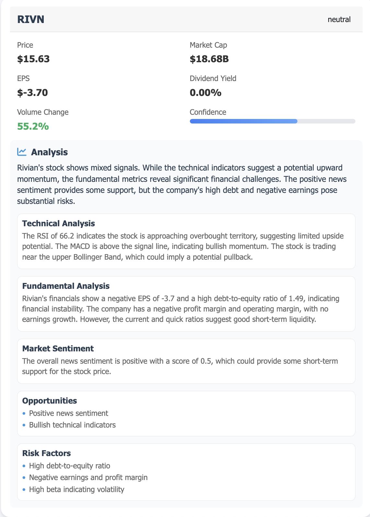Click the EPS value $-3.70
370x517 pixels.
(x=32, y=93)
